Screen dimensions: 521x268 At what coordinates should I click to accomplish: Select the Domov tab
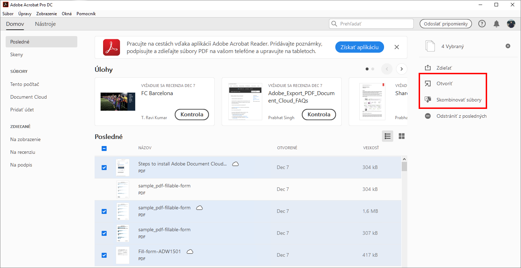click(x=15, y=24)
